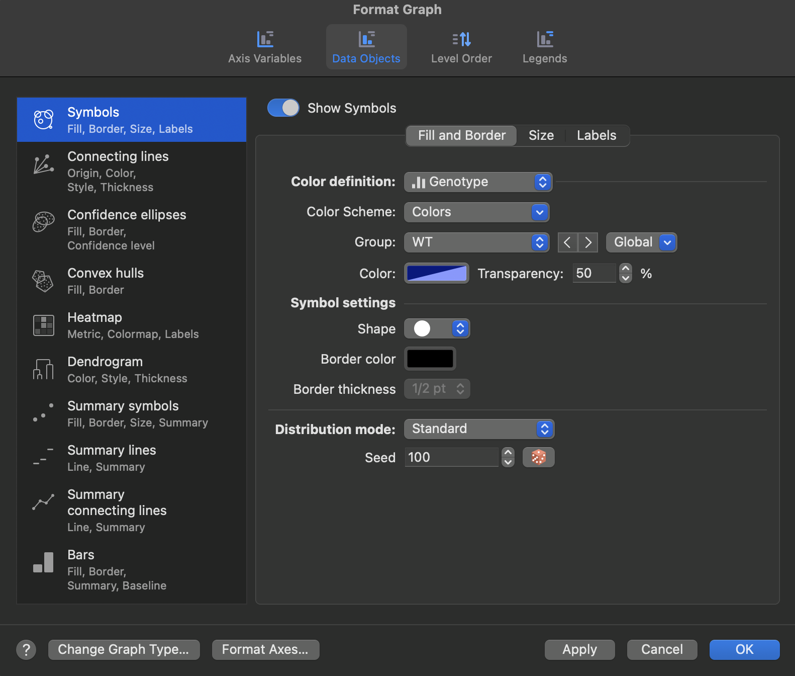Select the Data Objects tab
This screenshot has height=676, width=795.
point(366,47)
